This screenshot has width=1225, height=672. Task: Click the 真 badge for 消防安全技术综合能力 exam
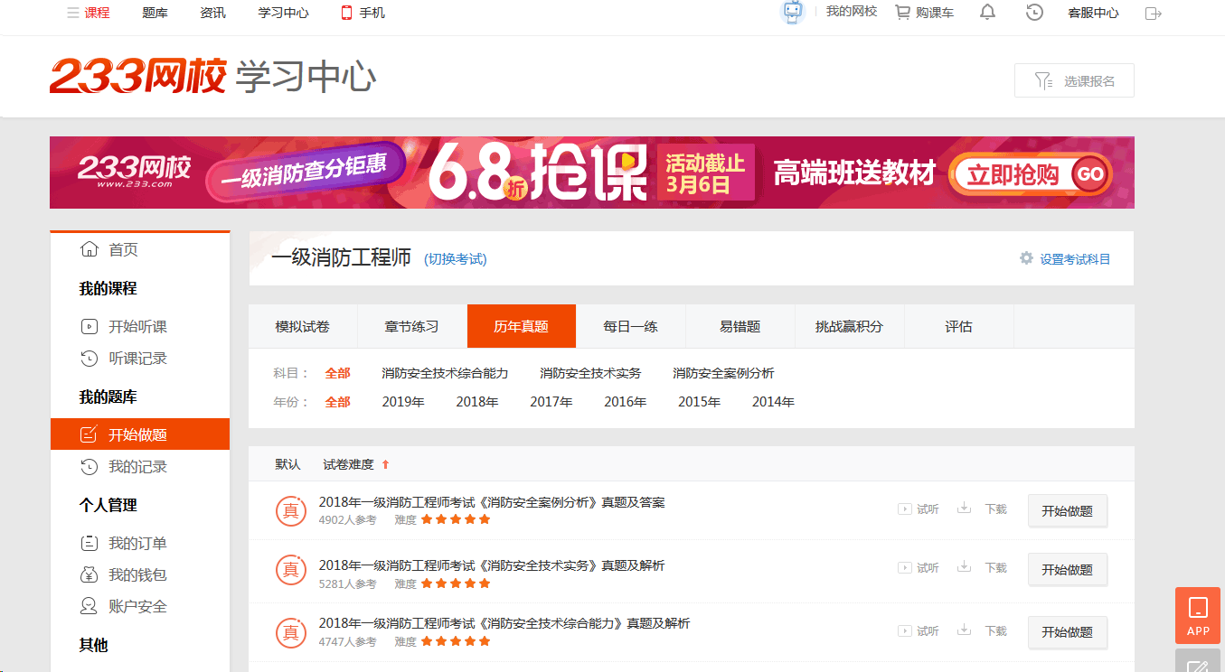tap(290, 632)
